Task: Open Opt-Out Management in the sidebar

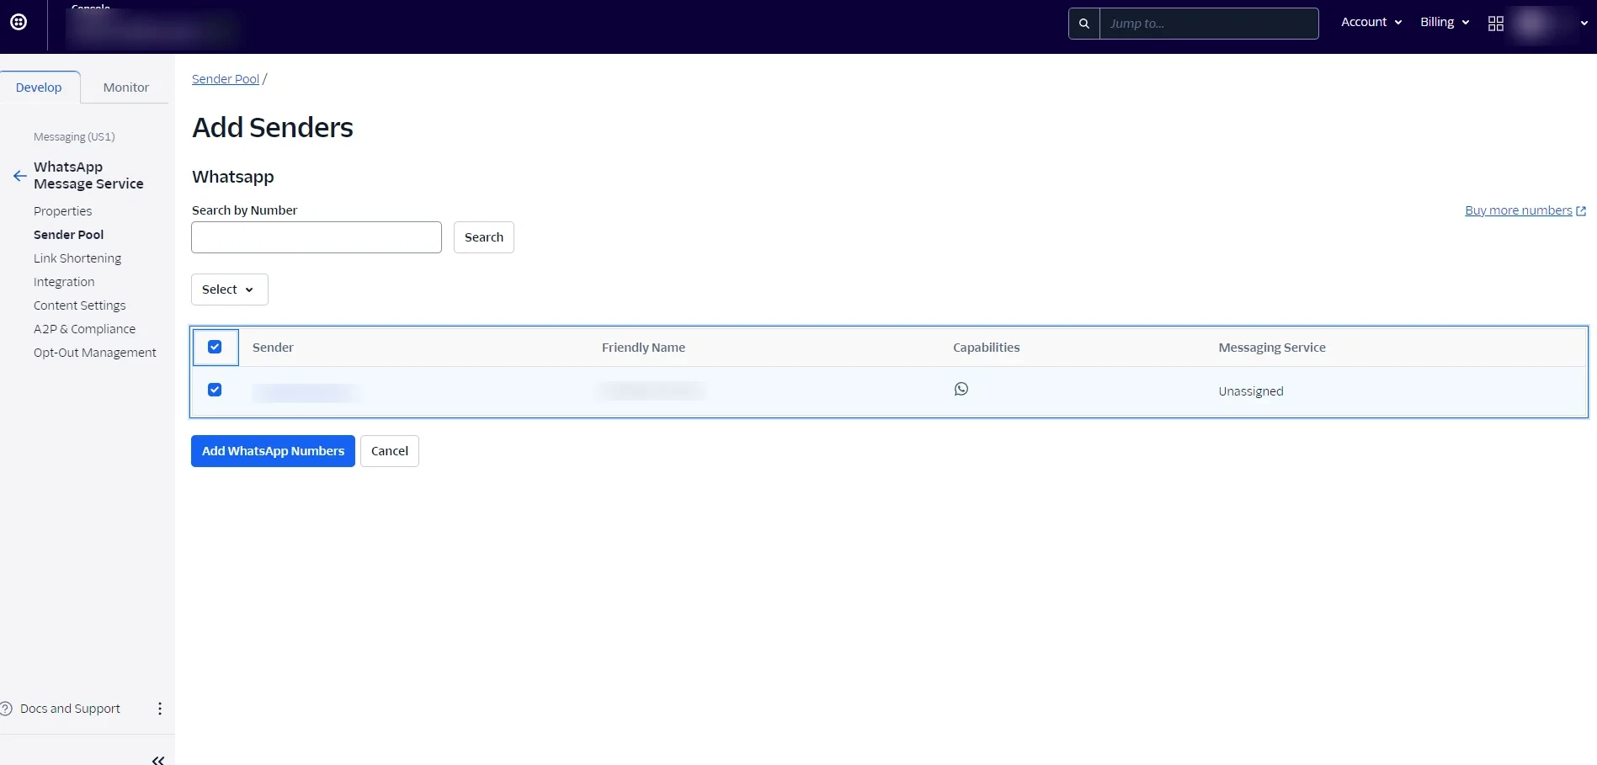Action: pyautogui.click(x=95, y=353)
